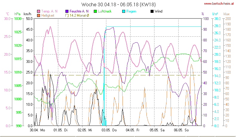
Task: Select the 06.05. So date label
Action: (182, 130)
